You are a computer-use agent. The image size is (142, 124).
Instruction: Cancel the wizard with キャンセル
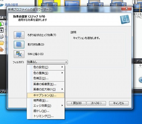point(119,103)
